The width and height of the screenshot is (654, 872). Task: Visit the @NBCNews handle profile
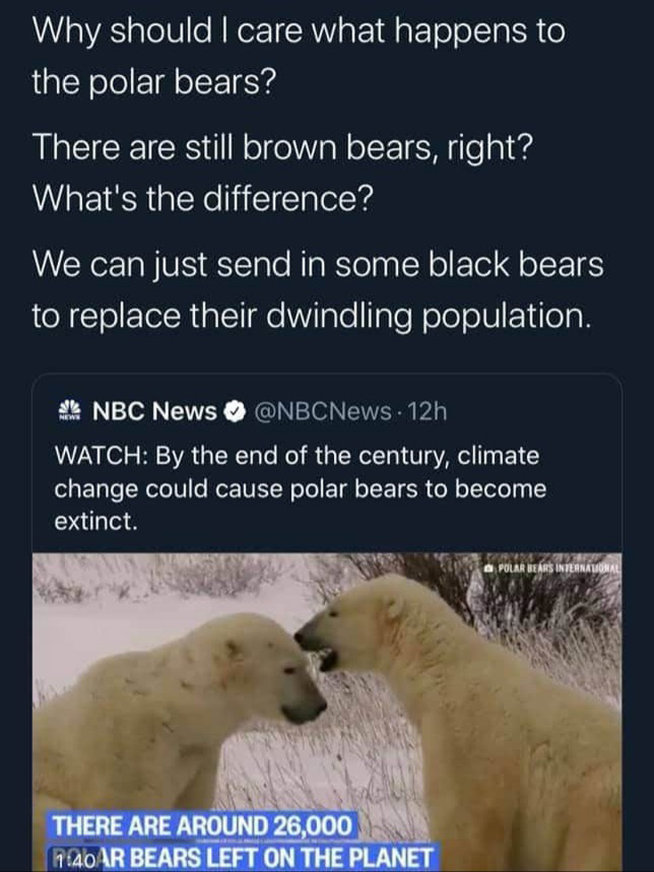[323, 411]
